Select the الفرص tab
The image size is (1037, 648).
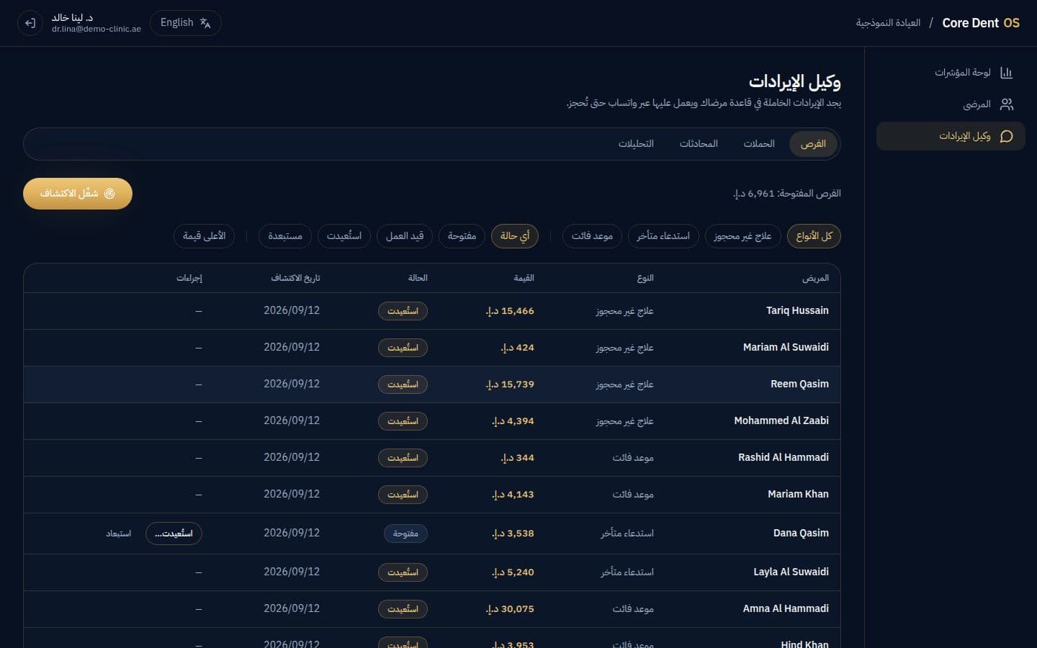pyautogui.click(x=813, y=144)
